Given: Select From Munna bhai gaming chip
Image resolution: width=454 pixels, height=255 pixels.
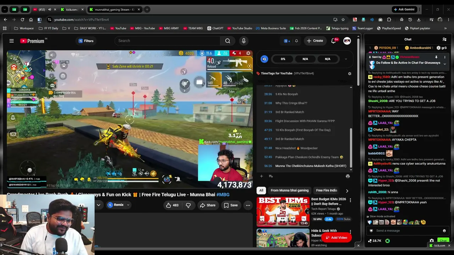Looking at the screenshot, I should [289, 191].
